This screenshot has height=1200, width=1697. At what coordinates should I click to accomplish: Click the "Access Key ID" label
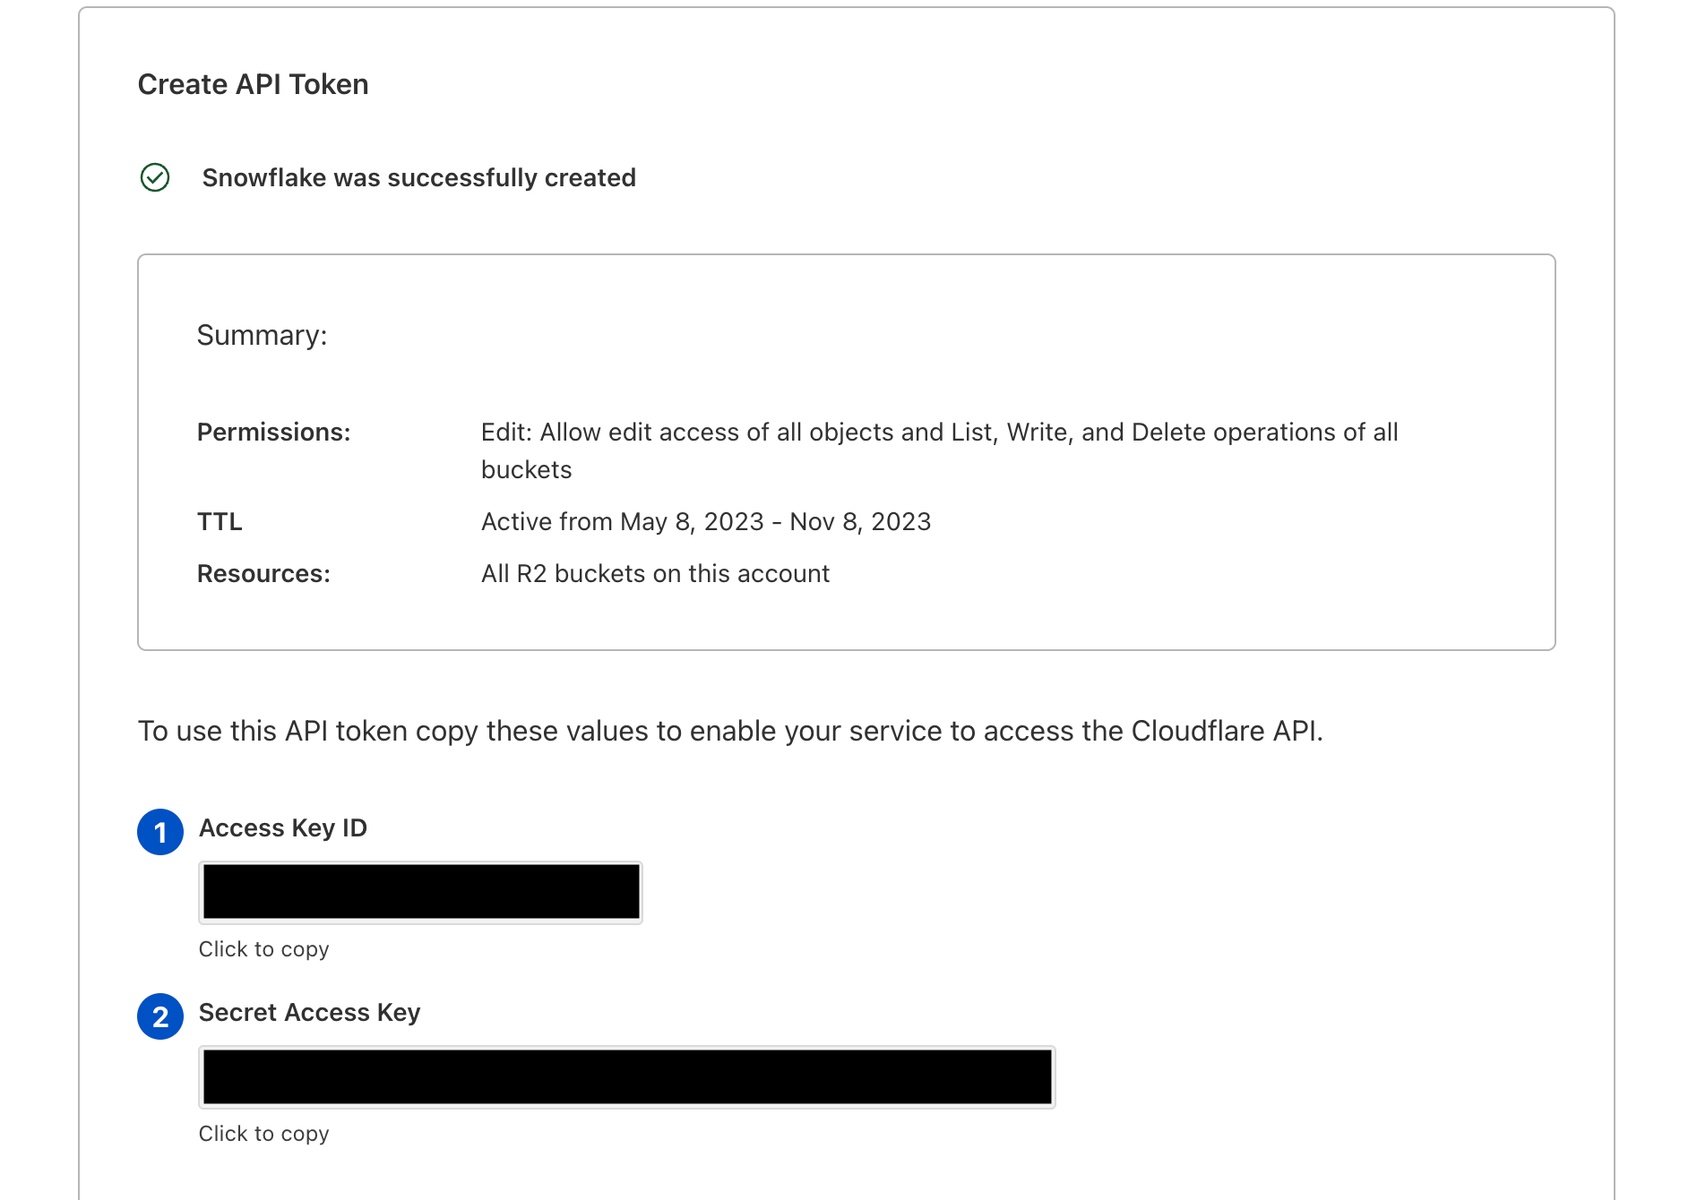tap(283, 828)
